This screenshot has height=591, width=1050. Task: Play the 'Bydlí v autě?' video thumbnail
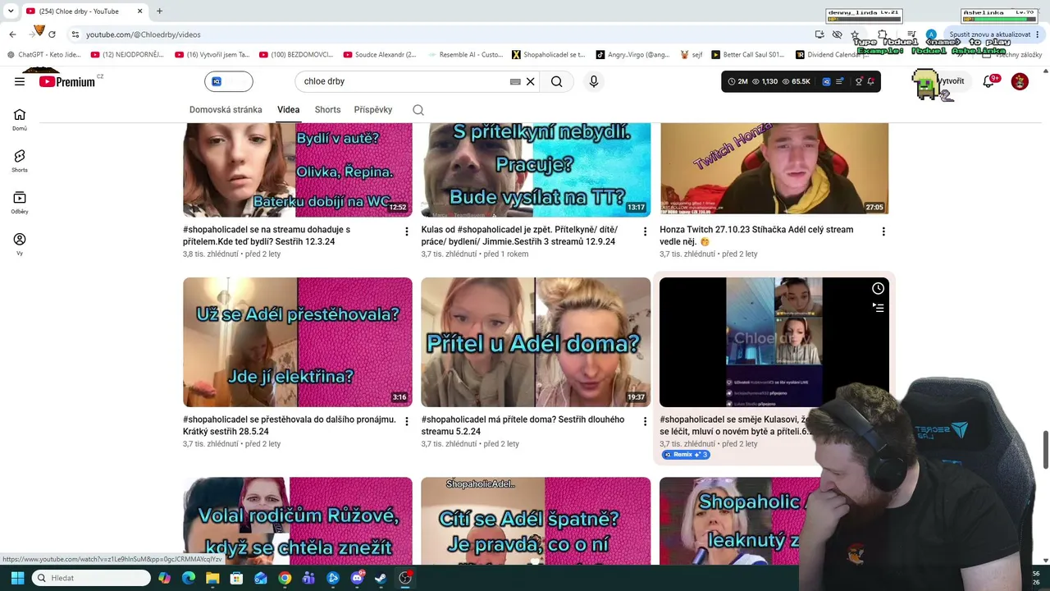click(298, 170)
